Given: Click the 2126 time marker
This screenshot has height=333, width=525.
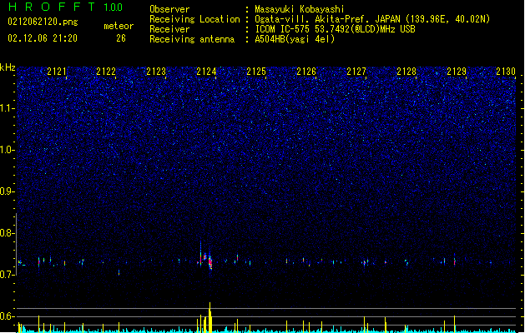Looking at the screenshot, I should click(x=306, y=72).
